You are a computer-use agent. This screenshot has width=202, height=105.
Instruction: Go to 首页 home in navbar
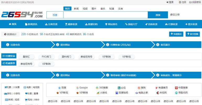tap(13, 24)
